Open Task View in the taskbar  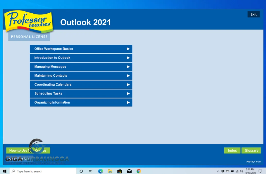click(x=91, y=171)
